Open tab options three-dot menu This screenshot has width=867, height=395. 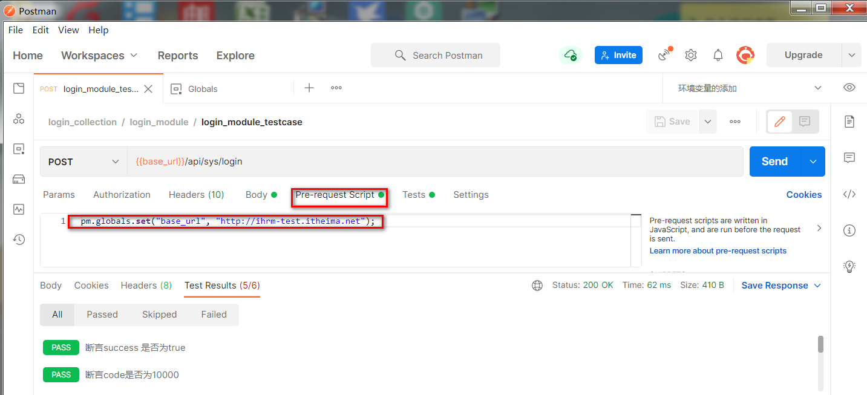[336, 88]
